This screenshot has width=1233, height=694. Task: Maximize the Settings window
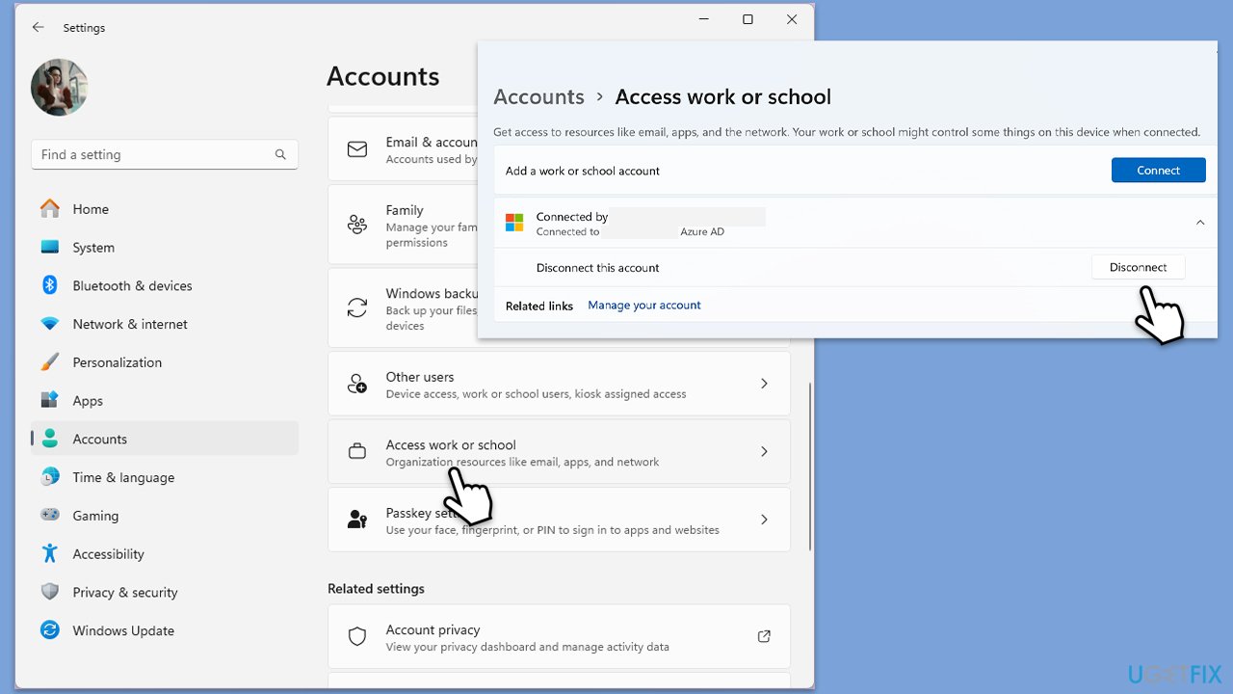tap(748, 19)
